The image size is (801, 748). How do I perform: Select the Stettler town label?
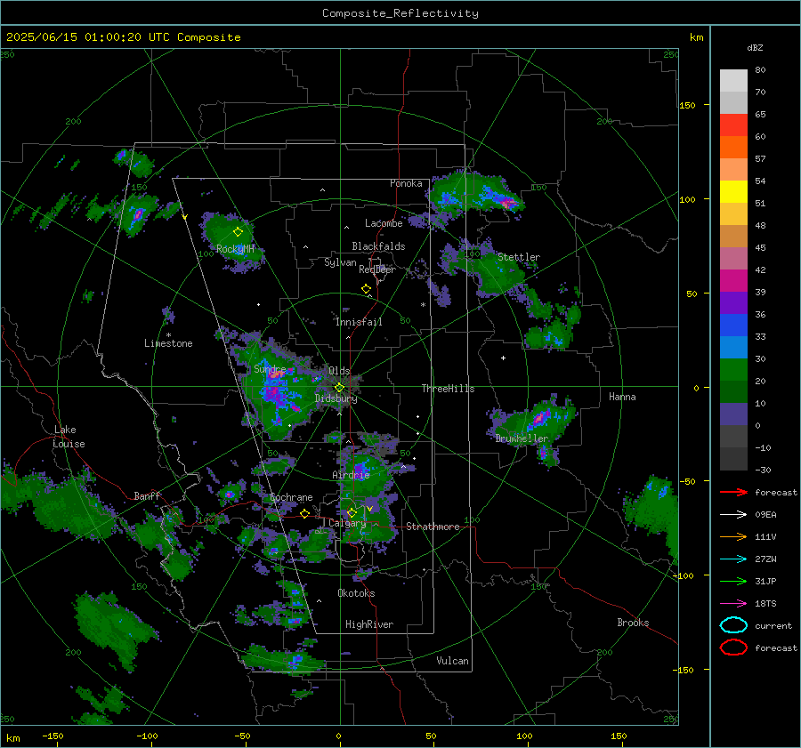coord(519,257)
